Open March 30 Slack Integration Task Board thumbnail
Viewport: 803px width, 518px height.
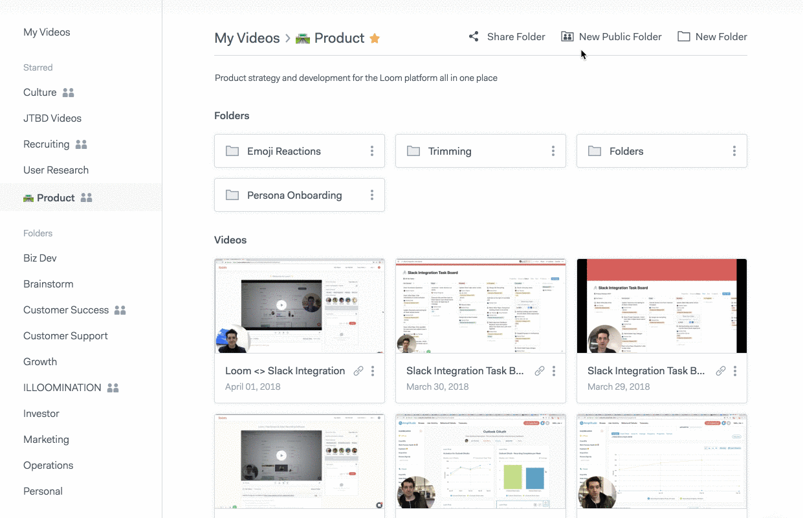[x=481, y=306]
